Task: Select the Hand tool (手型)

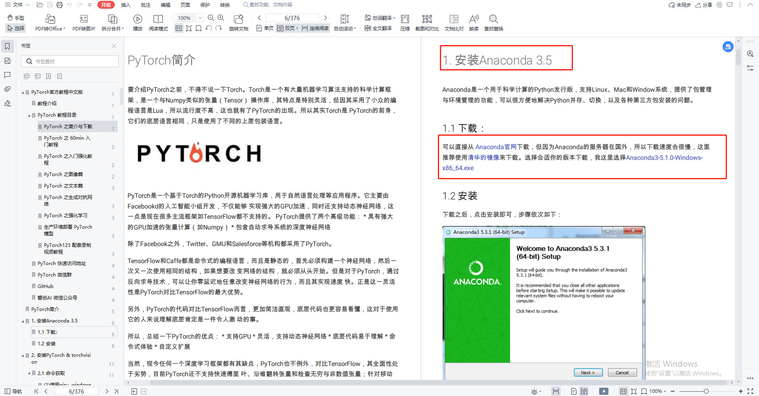Action: coord(16,18)
